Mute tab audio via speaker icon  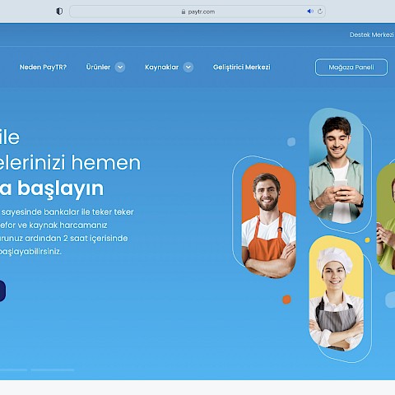pos(310,12)
